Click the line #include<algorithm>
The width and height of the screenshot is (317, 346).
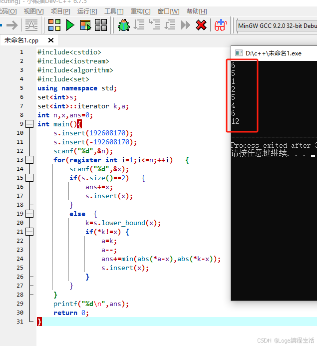pos(75,70)
